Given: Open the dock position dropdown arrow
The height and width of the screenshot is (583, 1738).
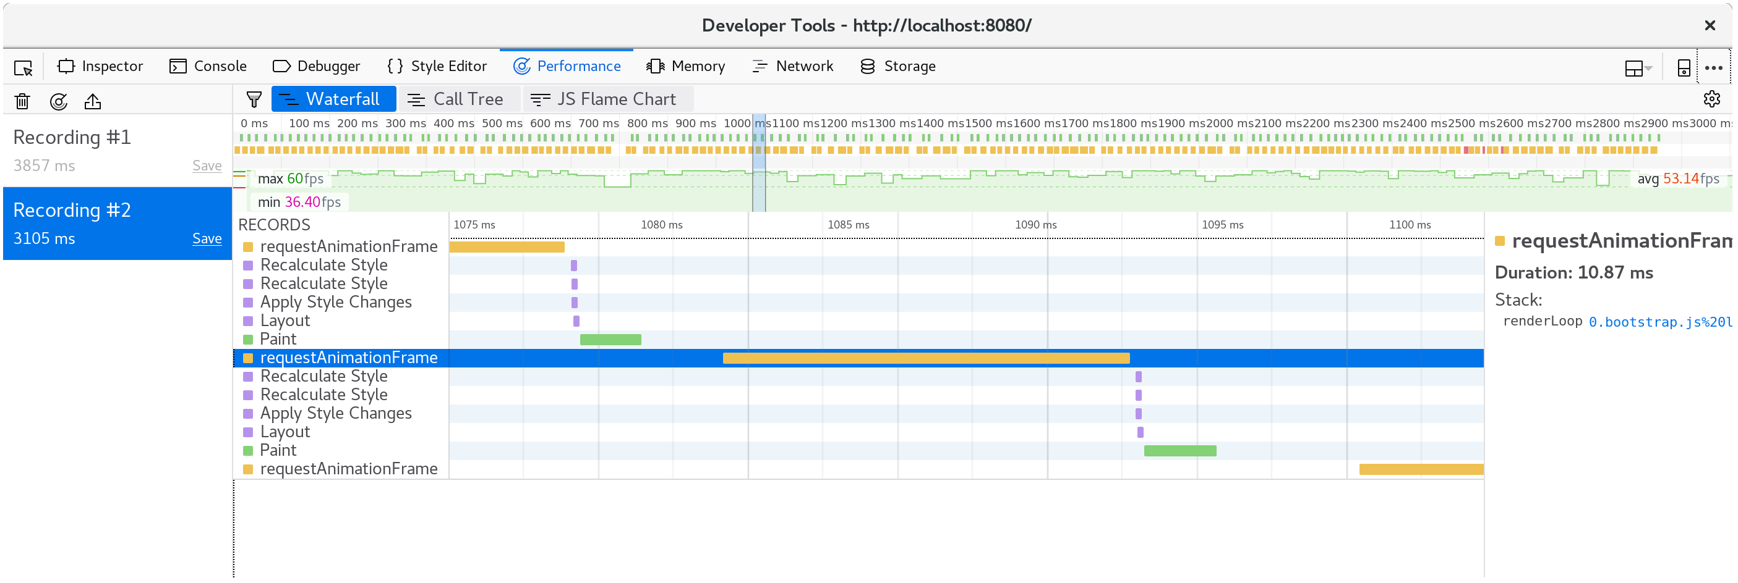Looking at the screenshot, I should [1647, 69].
